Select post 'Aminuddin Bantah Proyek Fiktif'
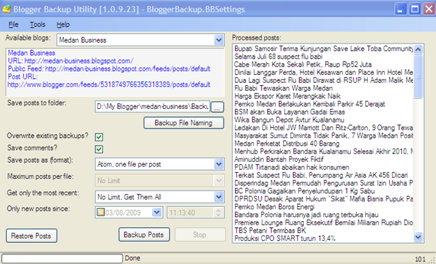 pyautogui.click(x=279, y=159)
